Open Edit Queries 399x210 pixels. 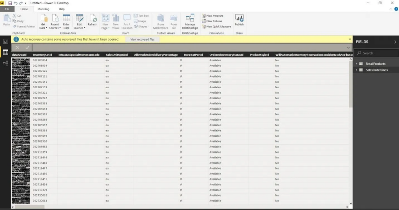(x=79, y=21)
